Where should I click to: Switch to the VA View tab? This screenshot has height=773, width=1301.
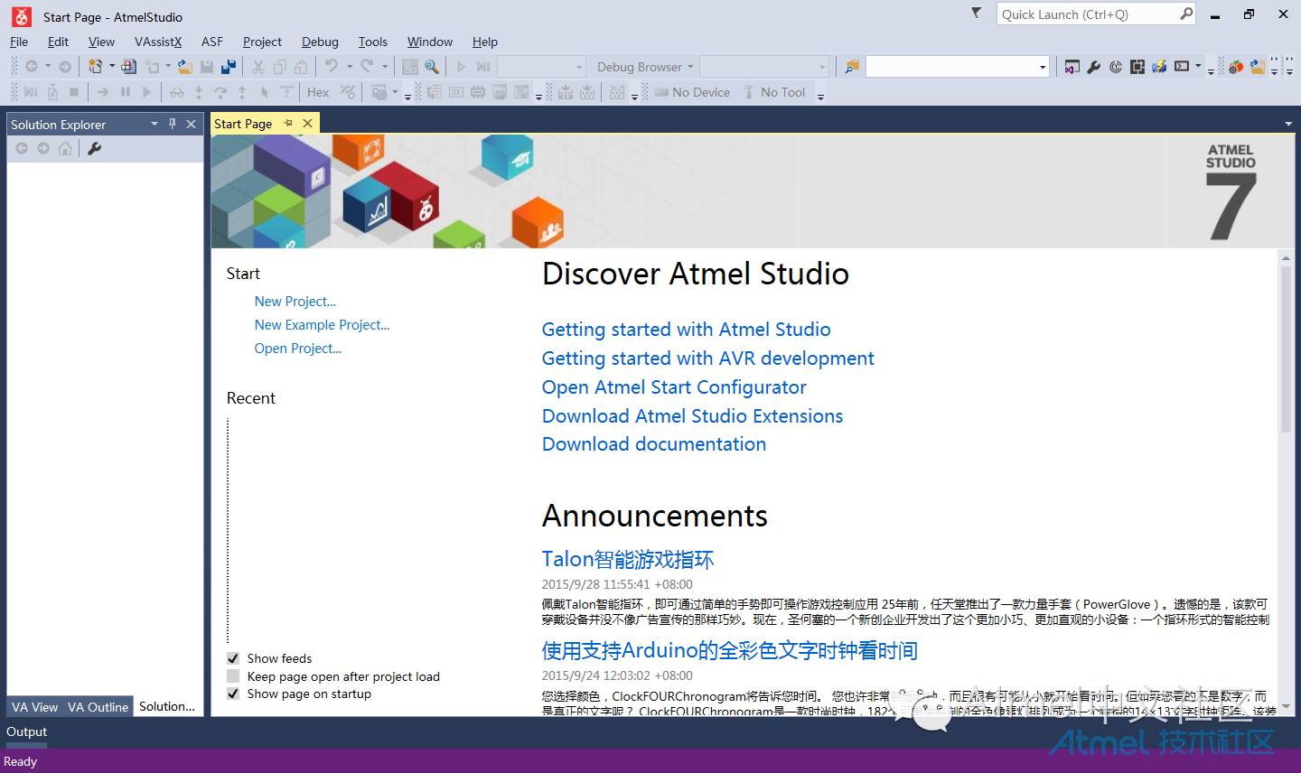click(x=34, y=707)
